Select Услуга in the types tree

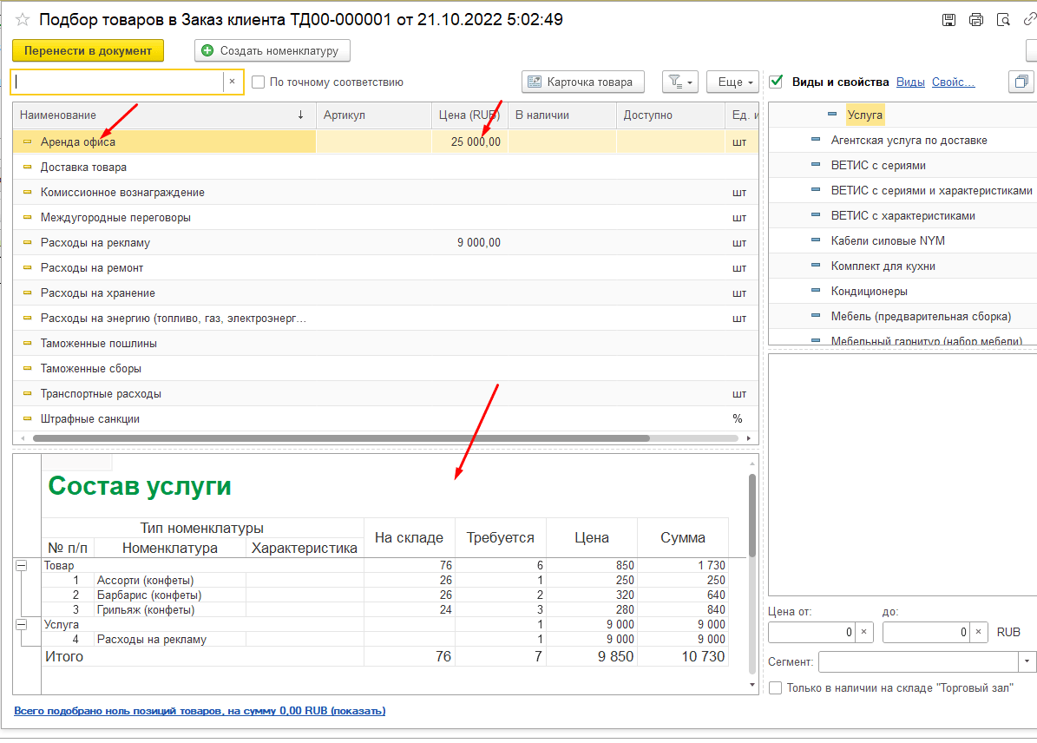pyautogui.click(x=865, y=115)
